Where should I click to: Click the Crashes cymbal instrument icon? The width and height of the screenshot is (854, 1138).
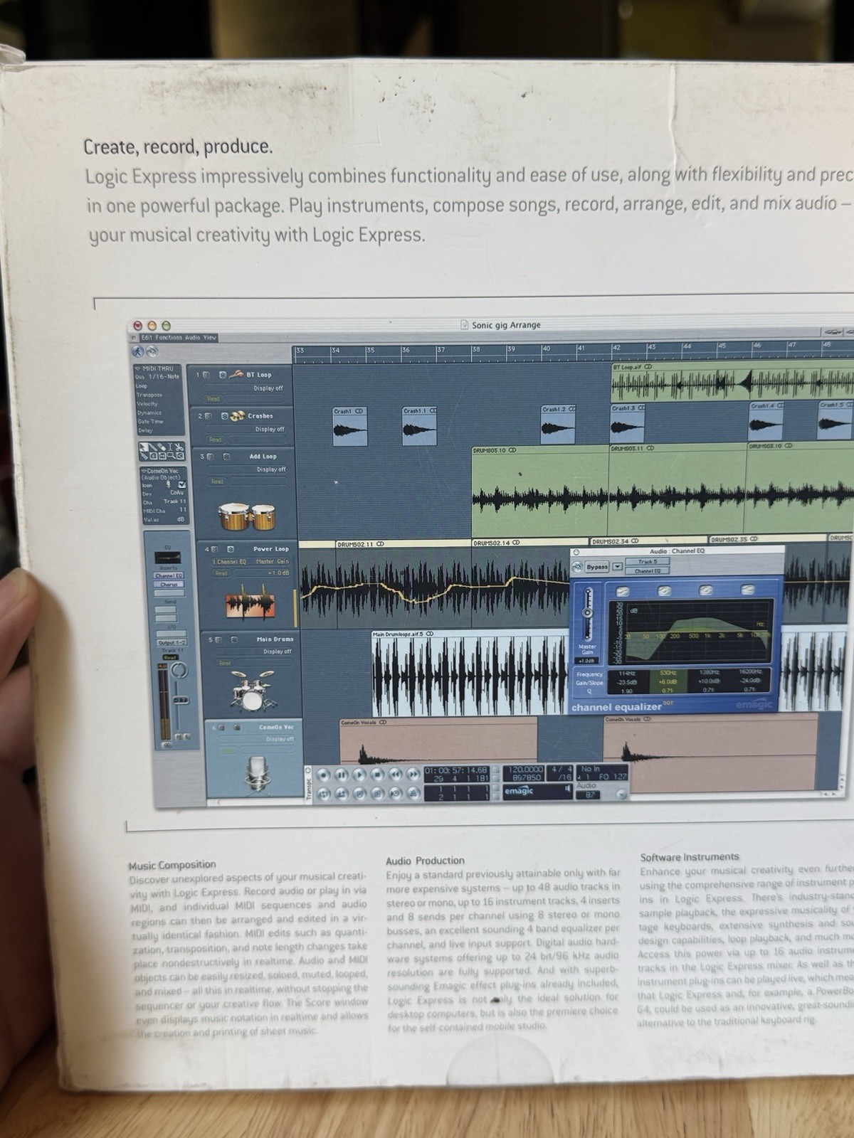click(x=238, y=416)
